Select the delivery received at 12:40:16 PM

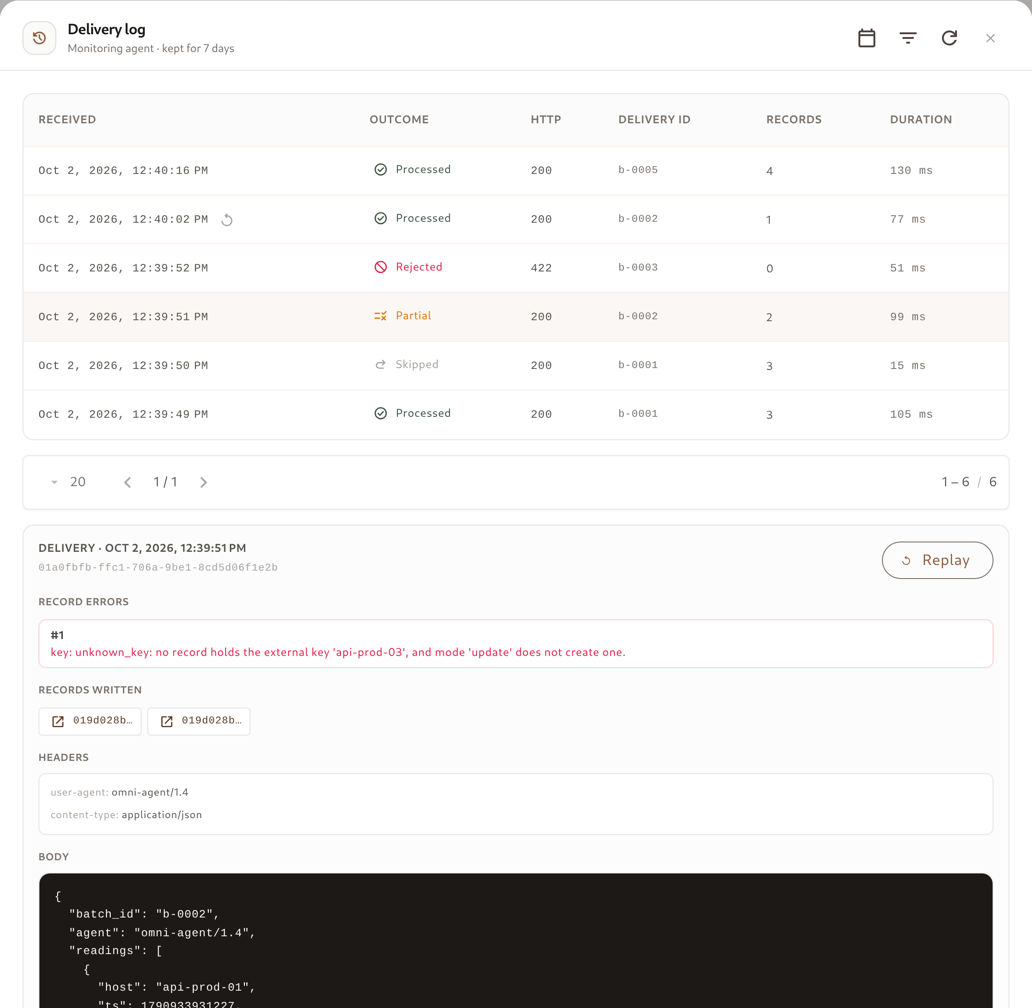tap(516, 171)
